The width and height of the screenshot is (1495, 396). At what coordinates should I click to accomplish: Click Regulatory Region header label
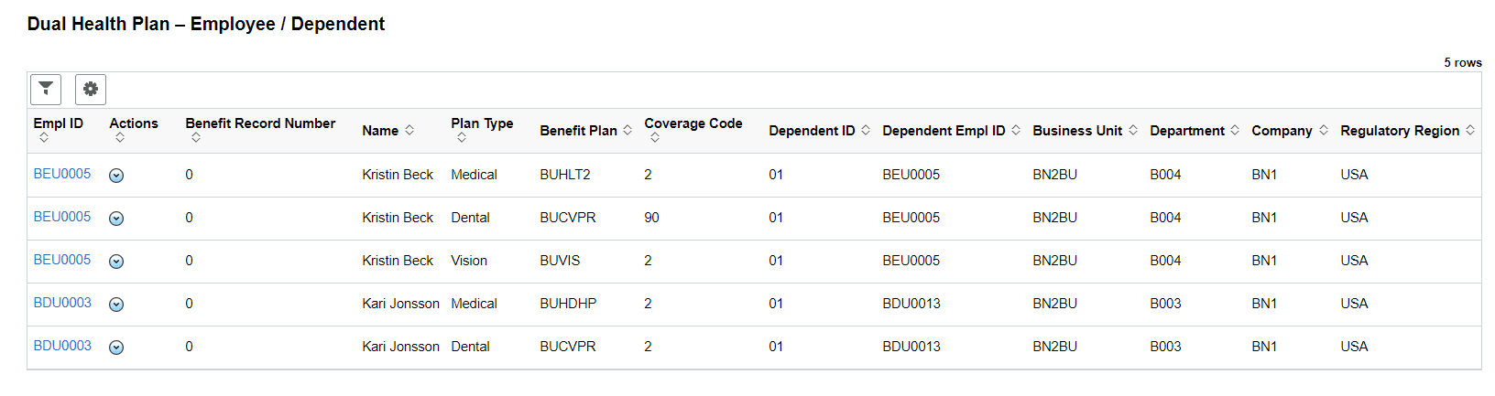tap(1400, 131)
